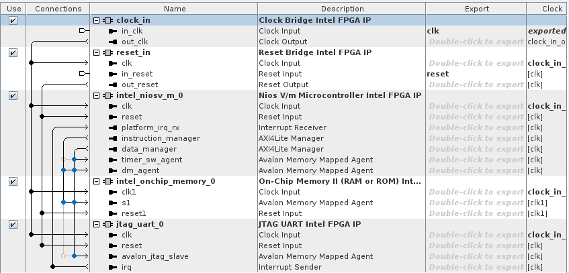Click the jtag_uart_0 component chip icon

[108, 224]
